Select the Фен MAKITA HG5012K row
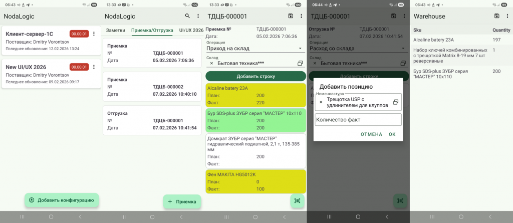Screen dimensions: 513x223 click(x=255, y=181)
